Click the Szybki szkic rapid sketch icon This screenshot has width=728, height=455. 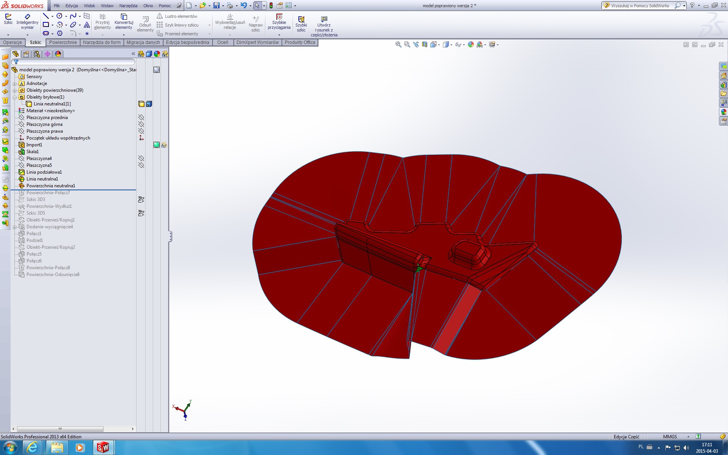point(301,24)
